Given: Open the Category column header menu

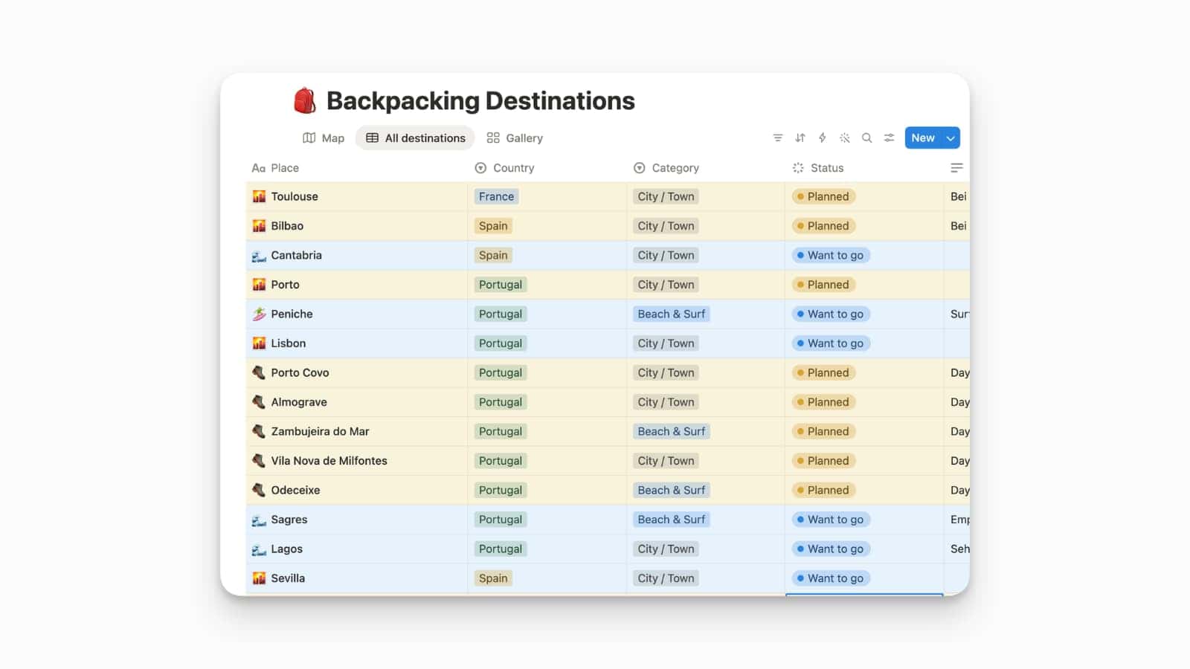Looking at the screenshot, I should 666,168.
